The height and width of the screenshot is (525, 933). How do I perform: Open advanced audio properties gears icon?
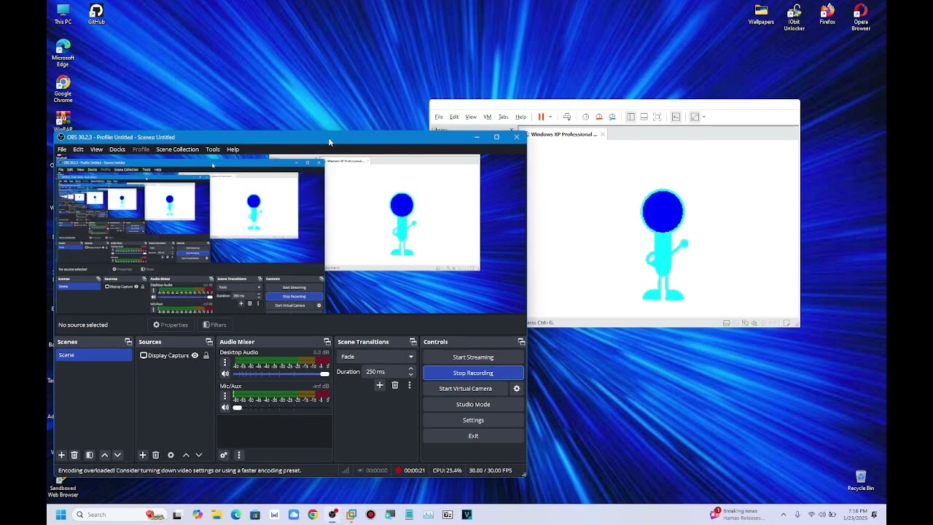[x=224, y=455]
